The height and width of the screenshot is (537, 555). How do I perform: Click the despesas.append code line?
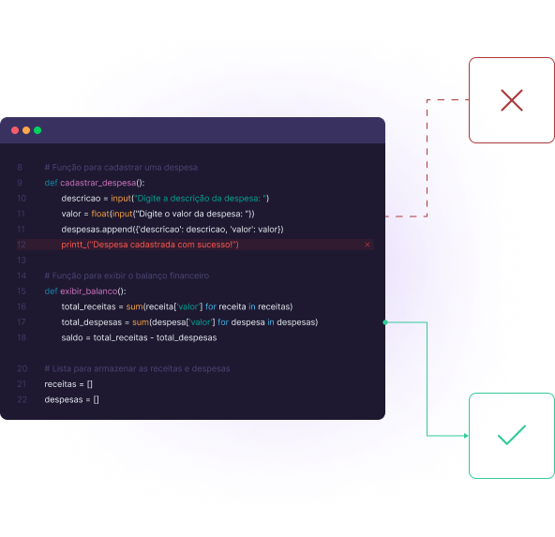pyautogui.click(x=172, y=230)
